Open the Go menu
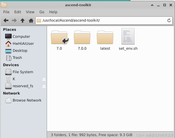The width and height of the screenshot is (175, 138). tap(42, 12)
